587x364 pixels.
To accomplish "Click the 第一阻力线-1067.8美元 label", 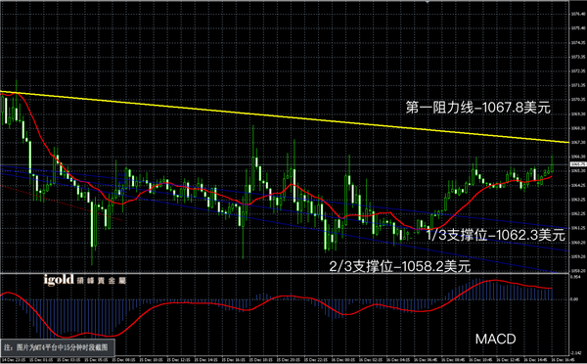I will 478,108.
